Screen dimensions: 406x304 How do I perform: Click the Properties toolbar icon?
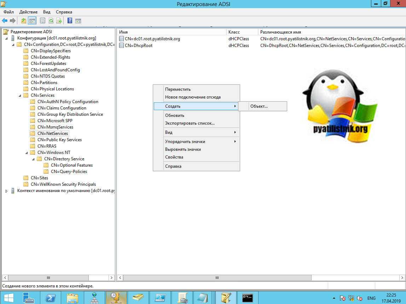click(42, 21)
